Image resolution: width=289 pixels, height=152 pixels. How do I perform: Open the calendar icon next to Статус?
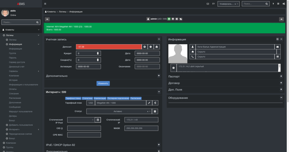155,111
